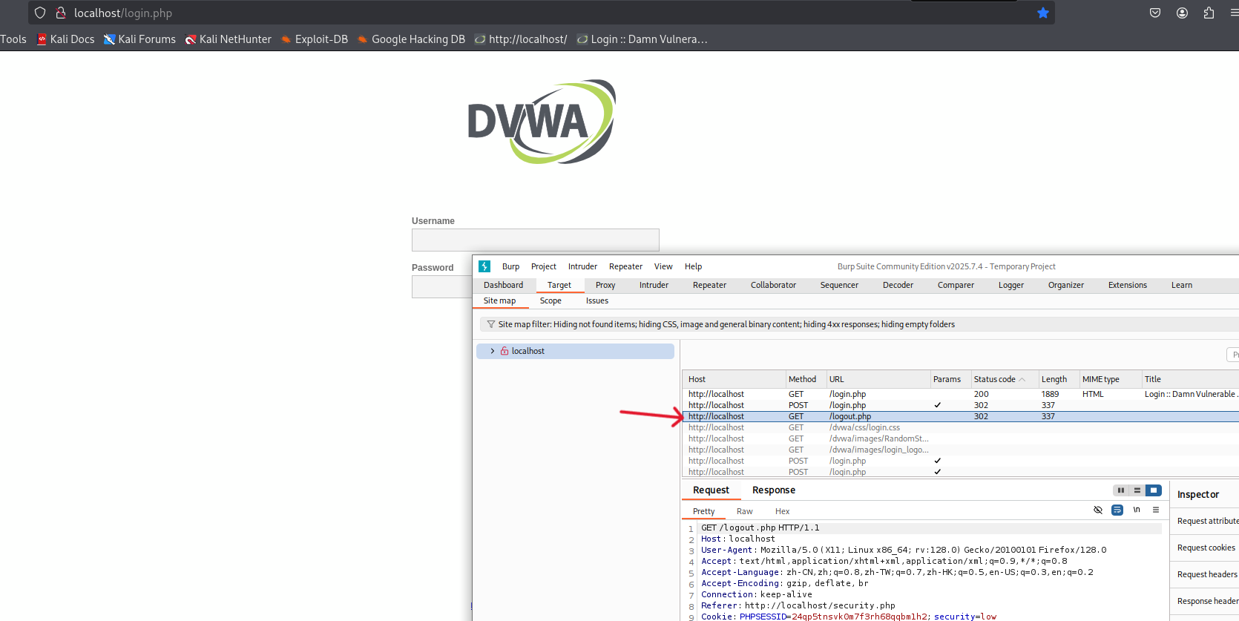Select side-by-side request/response layout icon
This screenshot has height=621, width=1239.
click(1121, 490)
